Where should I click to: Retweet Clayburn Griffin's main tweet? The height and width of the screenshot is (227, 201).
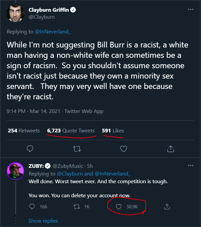pos(77,149)
